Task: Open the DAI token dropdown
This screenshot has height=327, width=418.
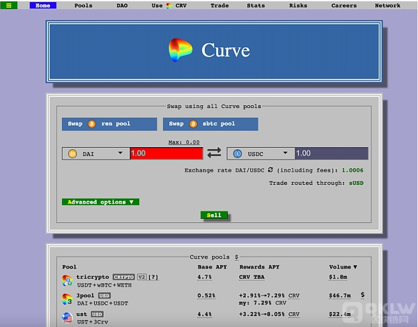Action: coord(96,153)
